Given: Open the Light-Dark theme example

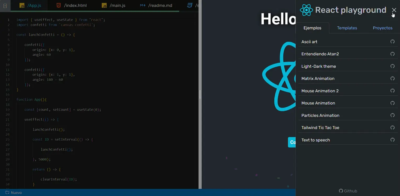Looking at the screenshot, I should click(319, 66).
